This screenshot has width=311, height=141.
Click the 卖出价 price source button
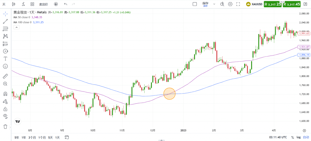44,4
